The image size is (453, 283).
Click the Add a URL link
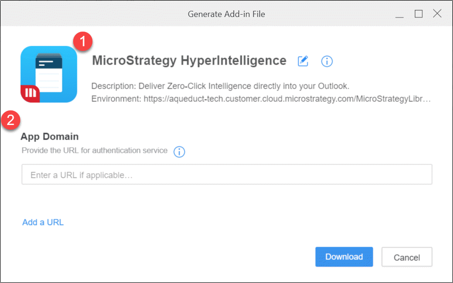(x=43, y=222)
